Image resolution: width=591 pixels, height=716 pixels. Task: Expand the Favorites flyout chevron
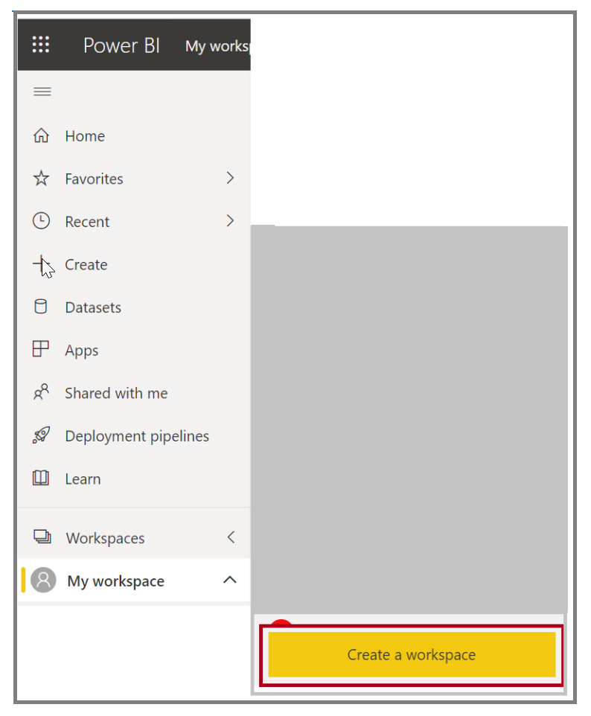230,178
